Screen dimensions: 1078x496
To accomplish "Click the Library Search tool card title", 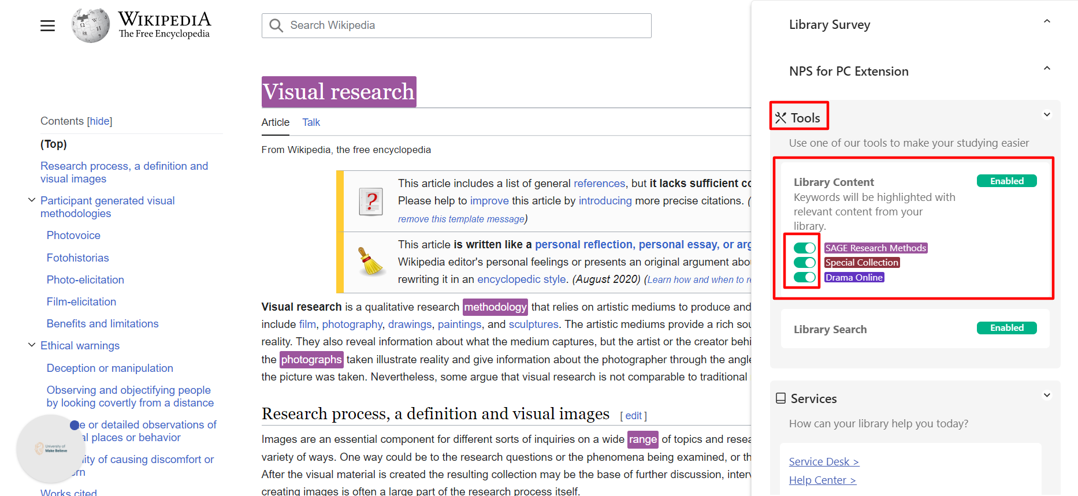I will pos(830,329).
